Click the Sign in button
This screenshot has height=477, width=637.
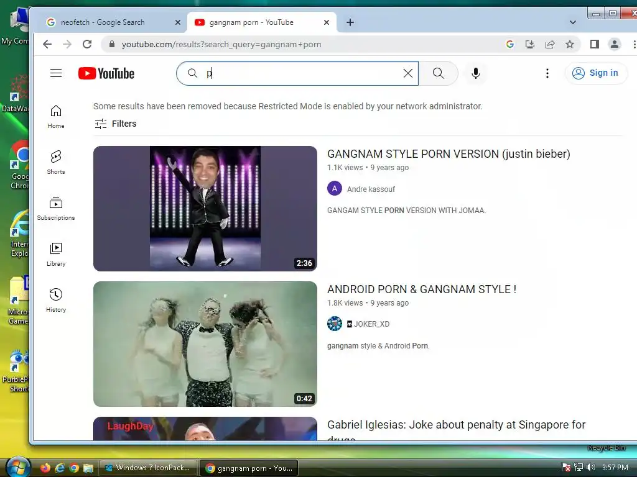[596, 73]
